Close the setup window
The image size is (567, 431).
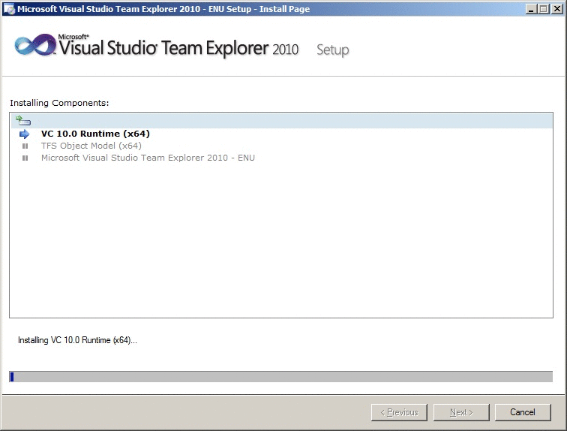click(556, 9)
